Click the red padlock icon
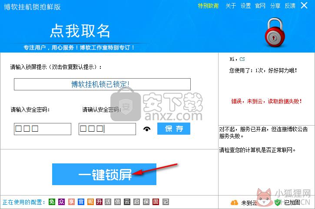This screenshot has height=209, width=315. pos(275,32)
